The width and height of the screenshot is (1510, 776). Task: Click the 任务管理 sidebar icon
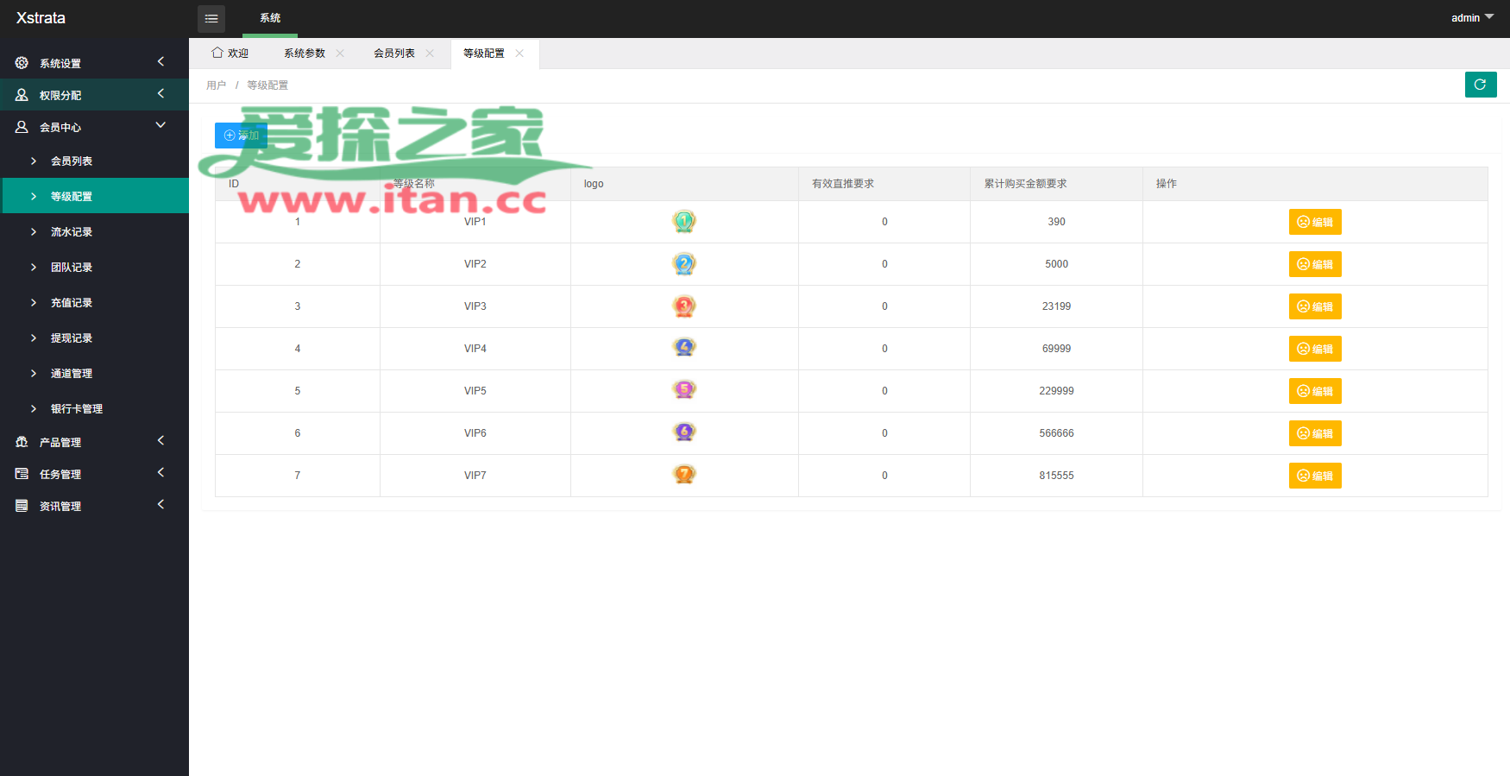[22, 474]
